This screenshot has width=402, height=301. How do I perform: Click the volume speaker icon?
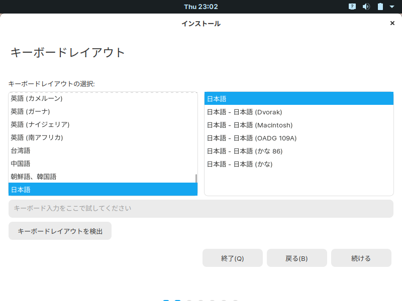[x=366, y=7]
